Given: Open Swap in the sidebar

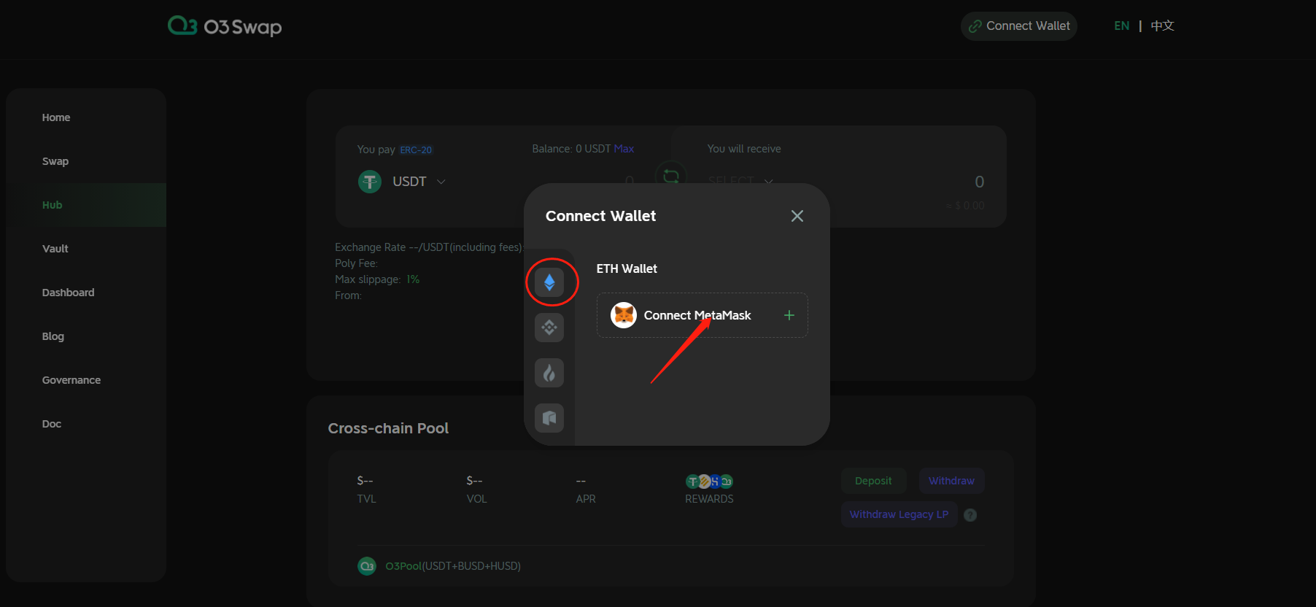Looking at the screenshot, I should [55, 161].
